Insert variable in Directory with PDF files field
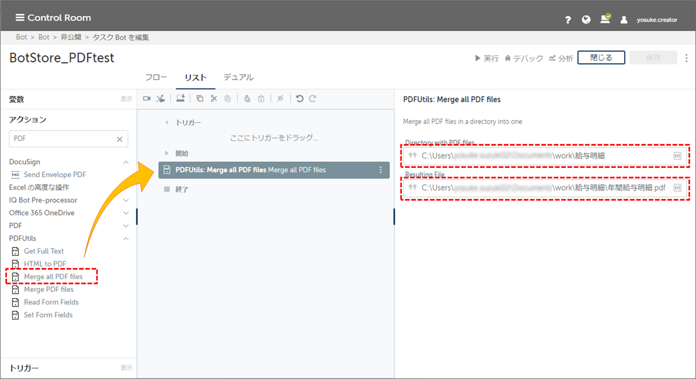The width and height of the screenshot is (696, 379). click(x=677, y=156)
